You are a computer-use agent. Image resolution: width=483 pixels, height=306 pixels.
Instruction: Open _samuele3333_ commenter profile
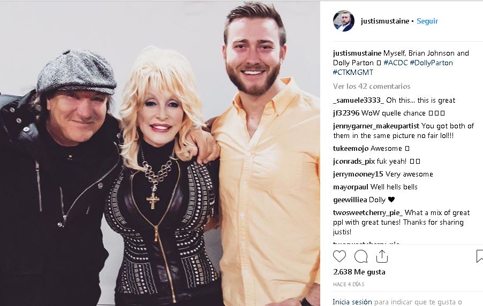(359, 101)
